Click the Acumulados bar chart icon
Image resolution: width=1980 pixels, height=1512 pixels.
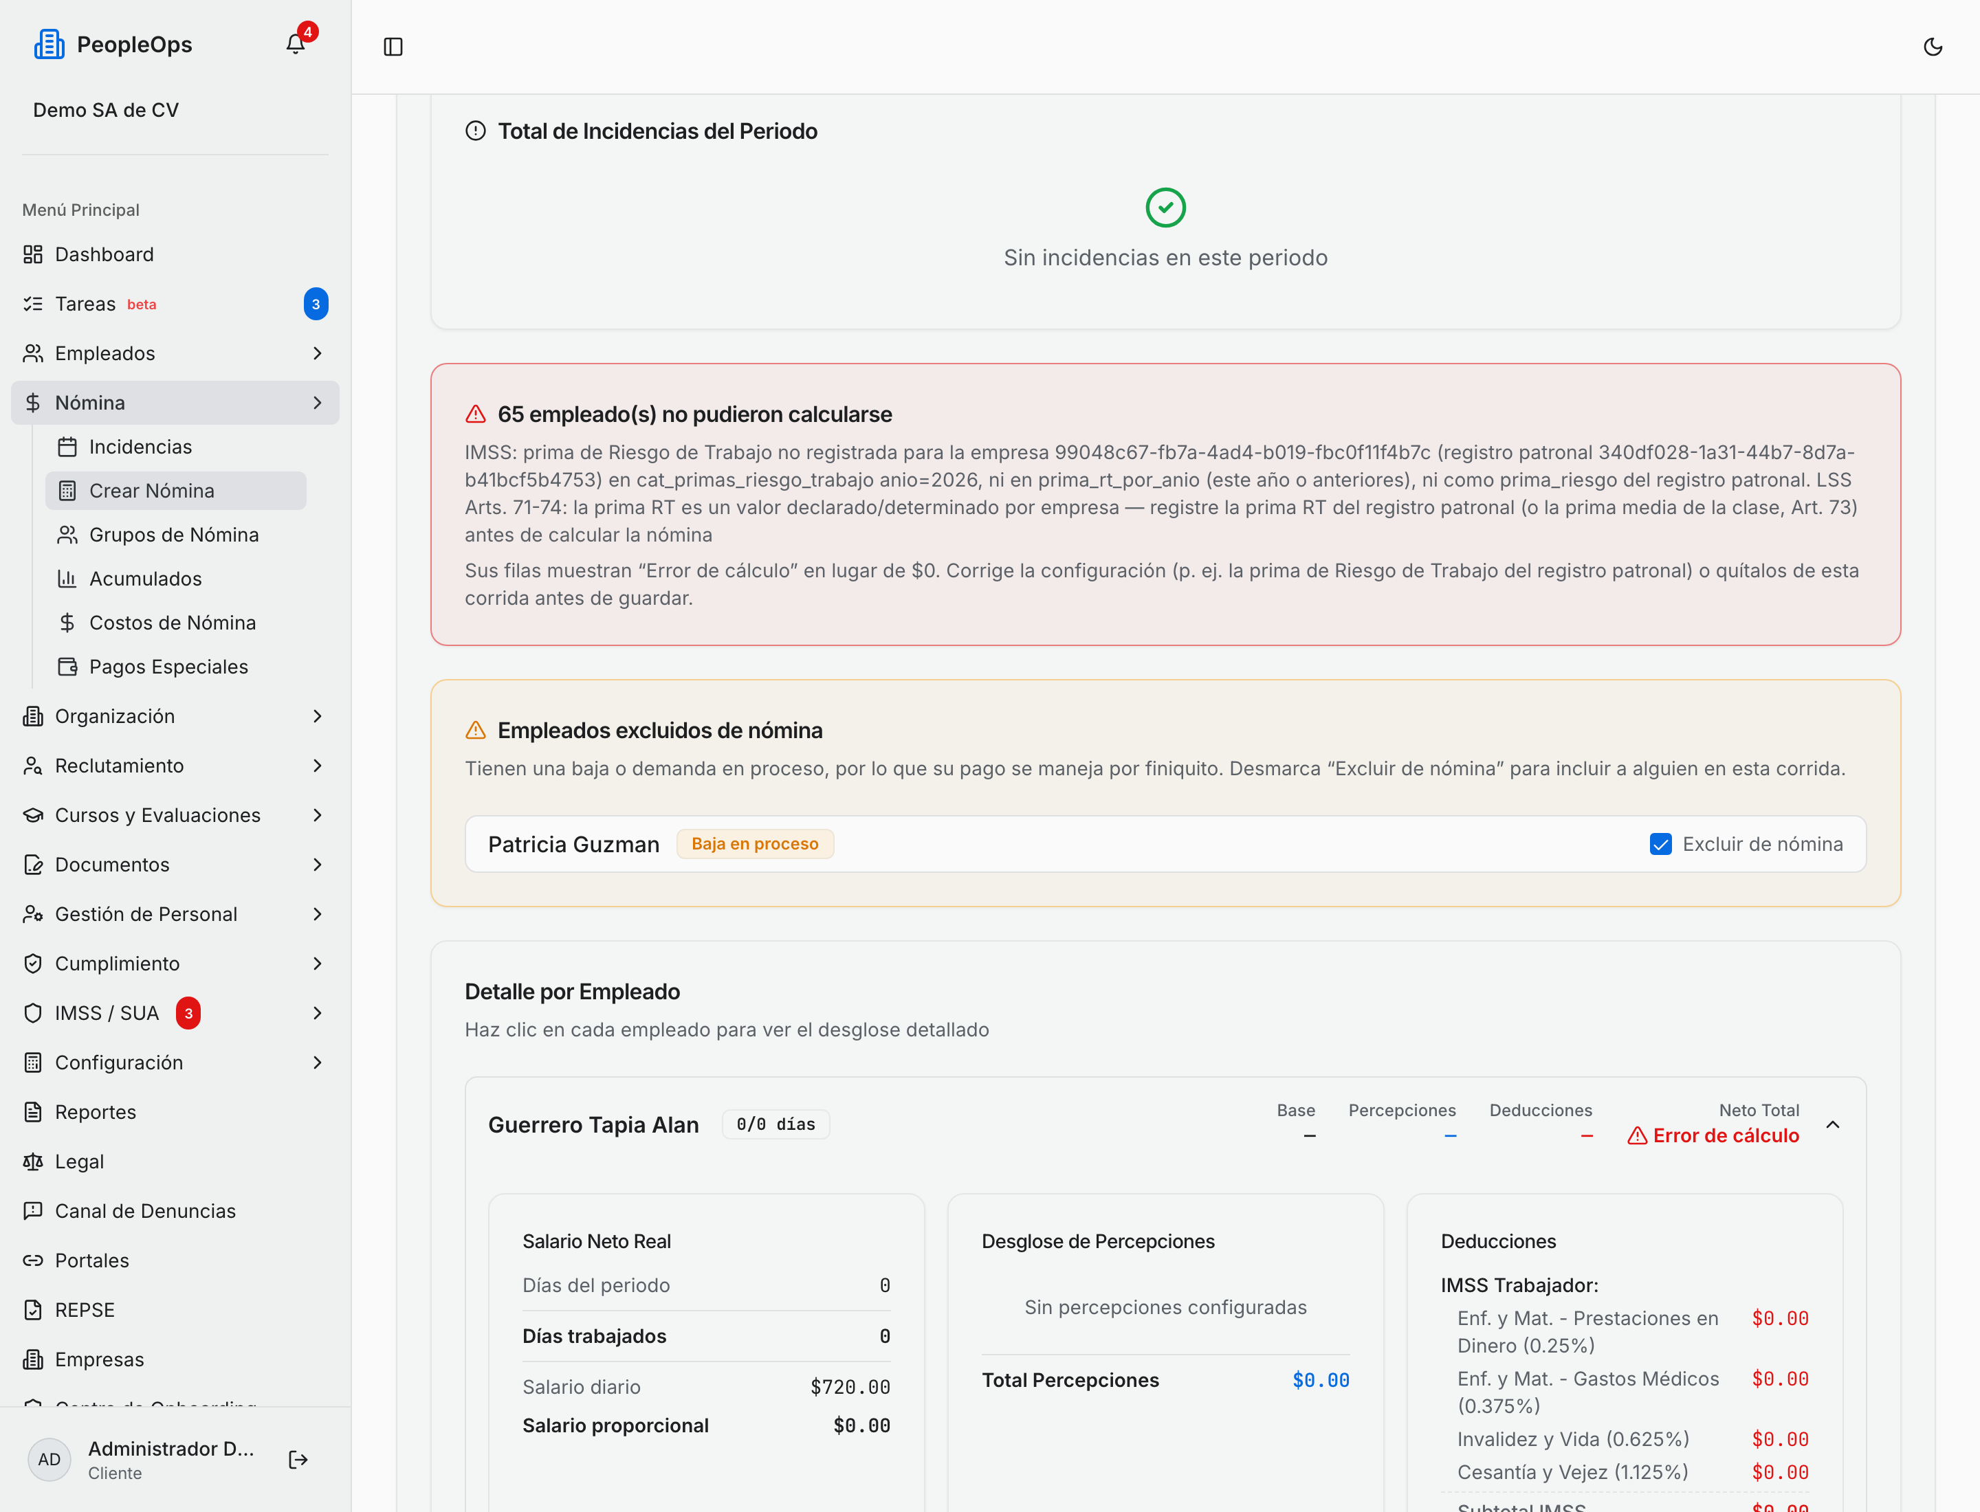pos(67,579)
